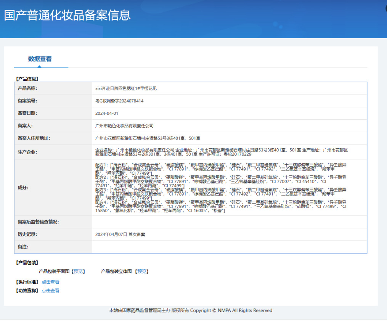This screenshot has width=387, height=323.
Task: Click the 配方3 ingredient line
Action: coord(221,194)
